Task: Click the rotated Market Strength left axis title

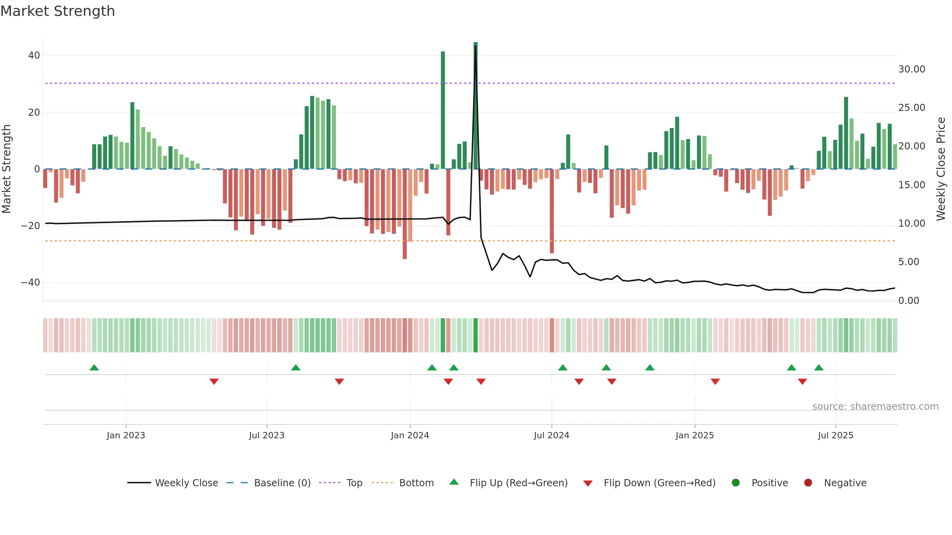Action: click(x=6, y=169)
